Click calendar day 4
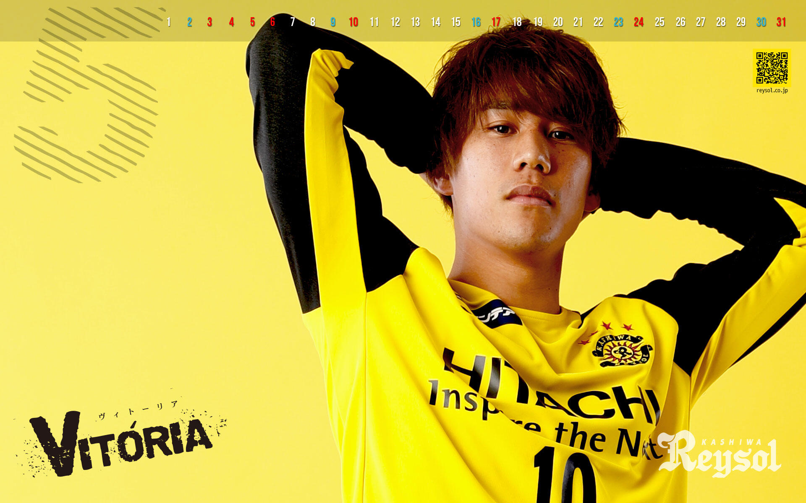The image size is (806, 503). [231, 22]
